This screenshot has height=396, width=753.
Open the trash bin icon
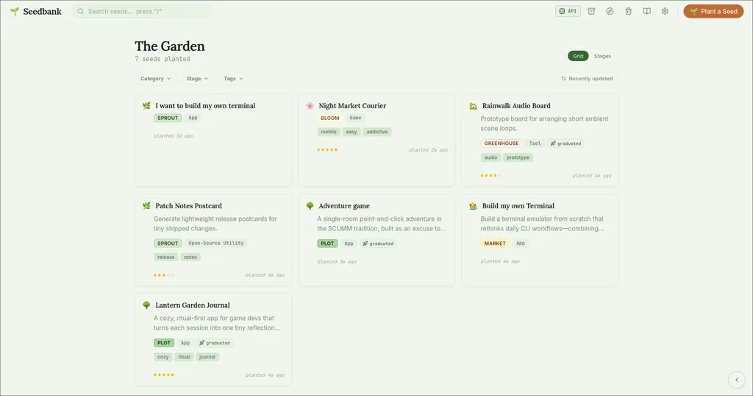[628, 11]
